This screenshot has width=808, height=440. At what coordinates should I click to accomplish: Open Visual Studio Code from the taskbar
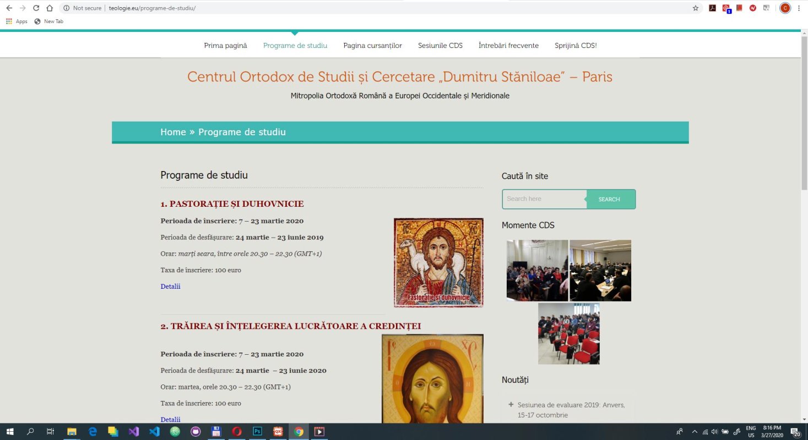click(154, 432)
